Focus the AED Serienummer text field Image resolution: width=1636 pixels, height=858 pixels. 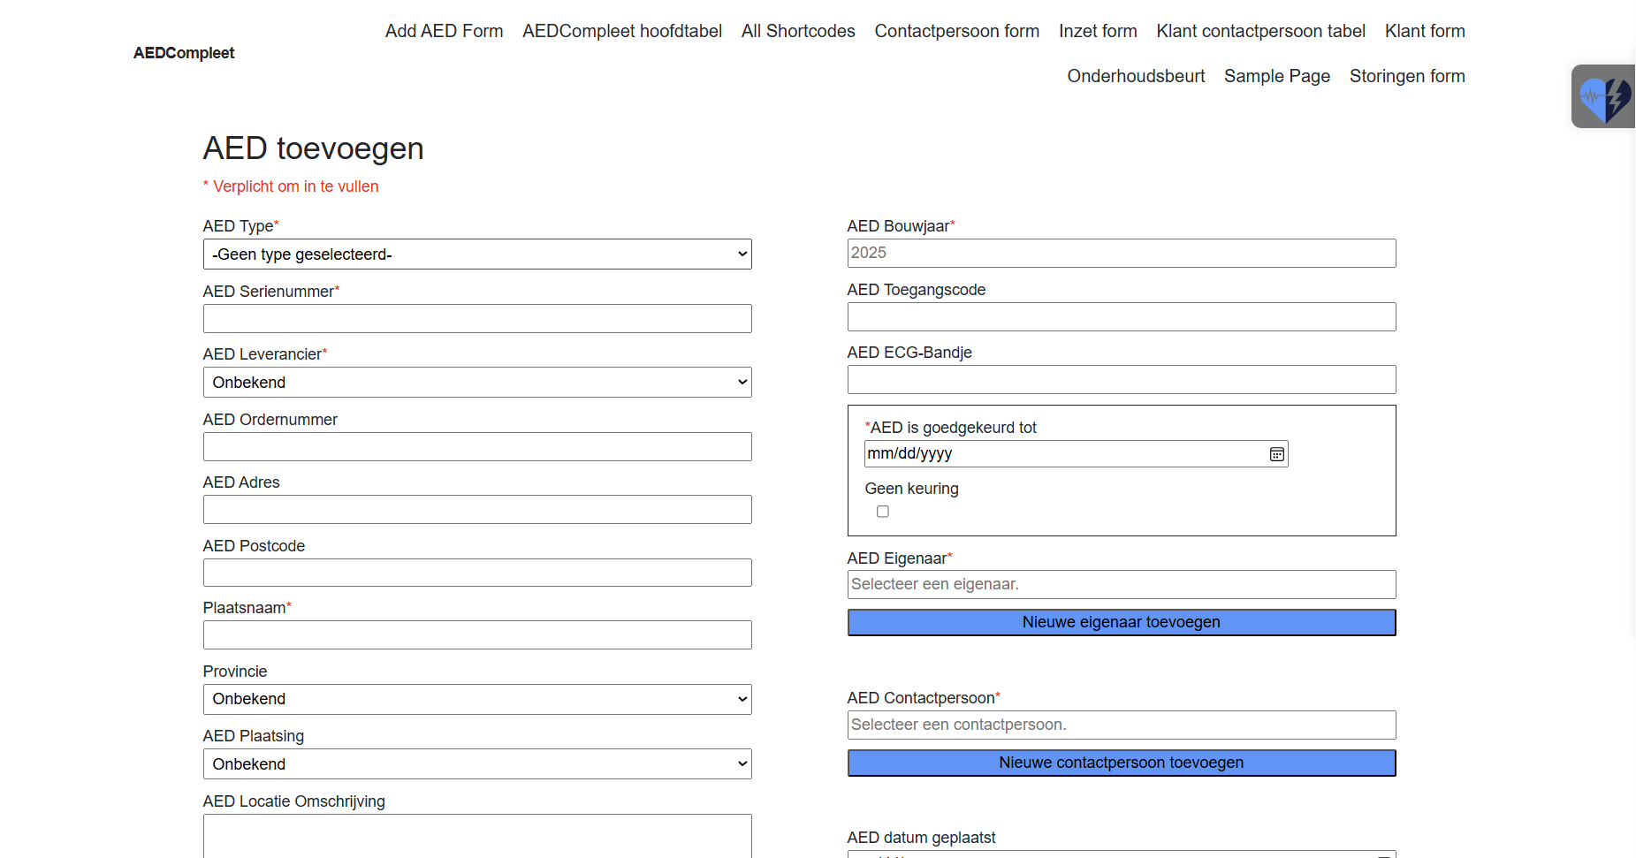pyautogui.click(x=477, y=319)
